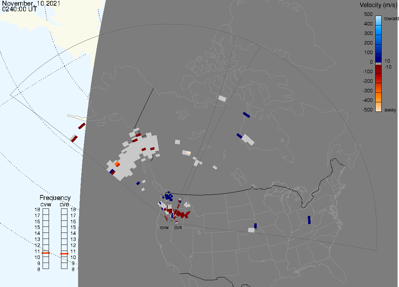Click the light blue top segment of the velocity color bar
Image resolution: width=399 pixels, height=287 pixels.
coord(378,20)
